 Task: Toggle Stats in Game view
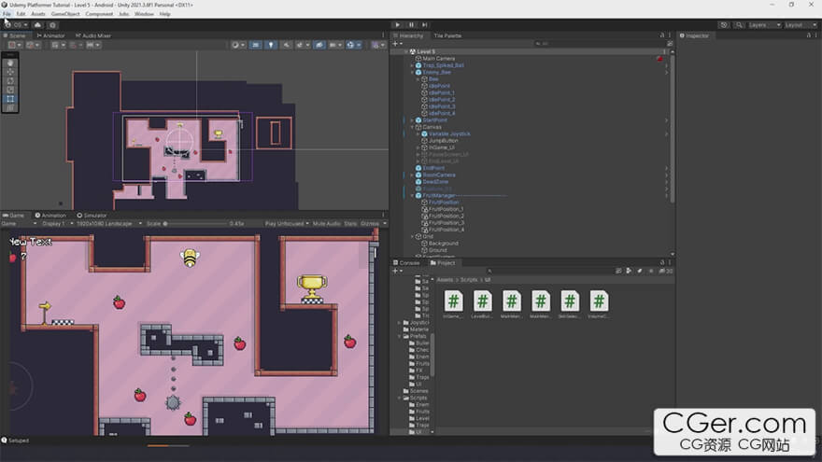coord(350,224)
